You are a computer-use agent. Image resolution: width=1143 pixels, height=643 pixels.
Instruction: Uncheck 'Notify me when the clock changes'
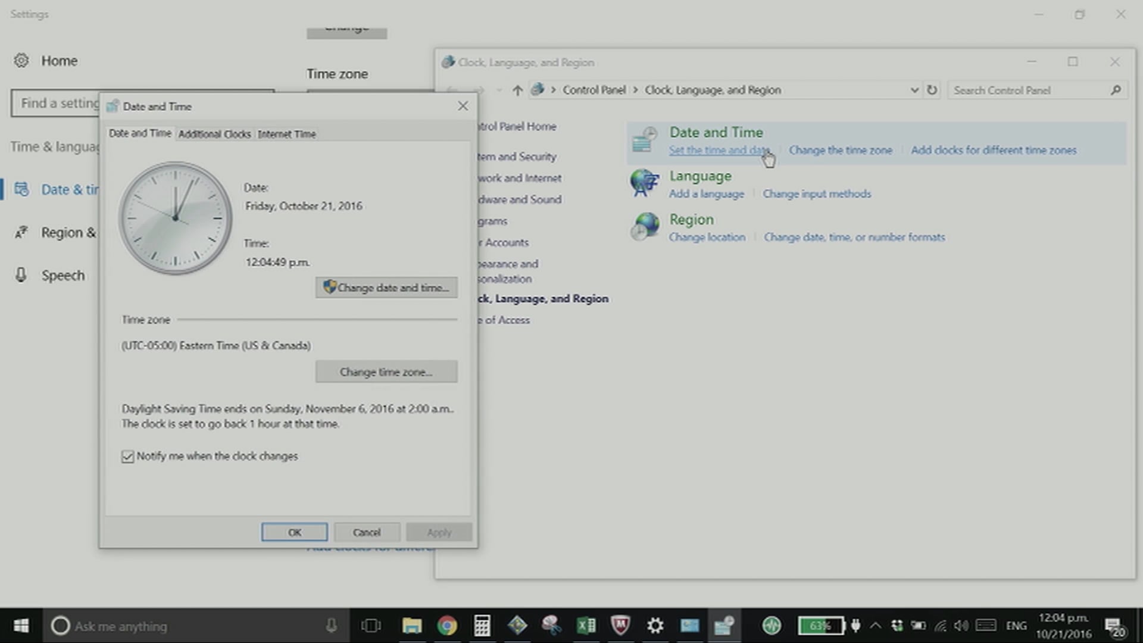tap(127, 456)
